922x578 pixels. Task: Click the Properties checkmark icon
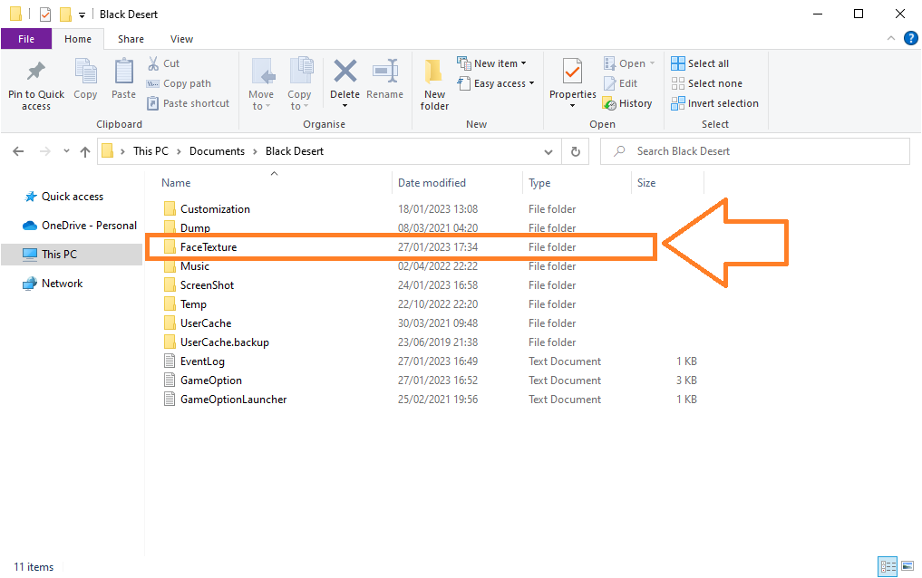click(573, 72)
